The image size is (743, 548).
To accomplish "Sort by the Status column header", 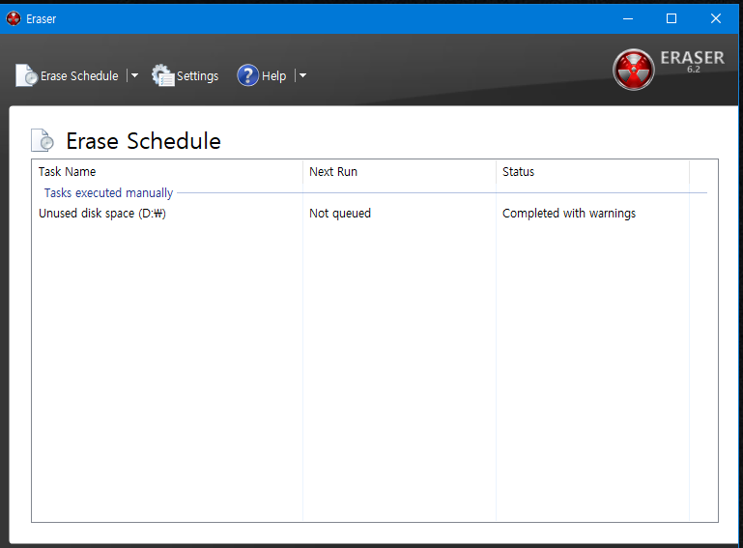I will (593, 172).
